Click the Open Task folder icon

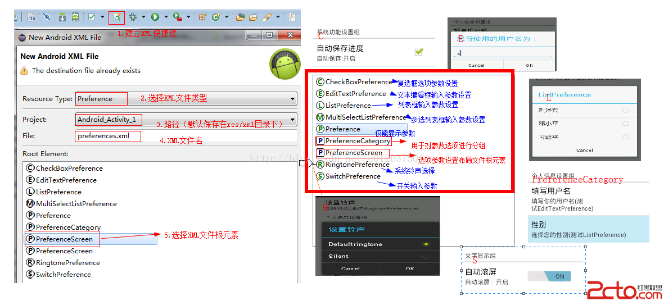(253, 17)
